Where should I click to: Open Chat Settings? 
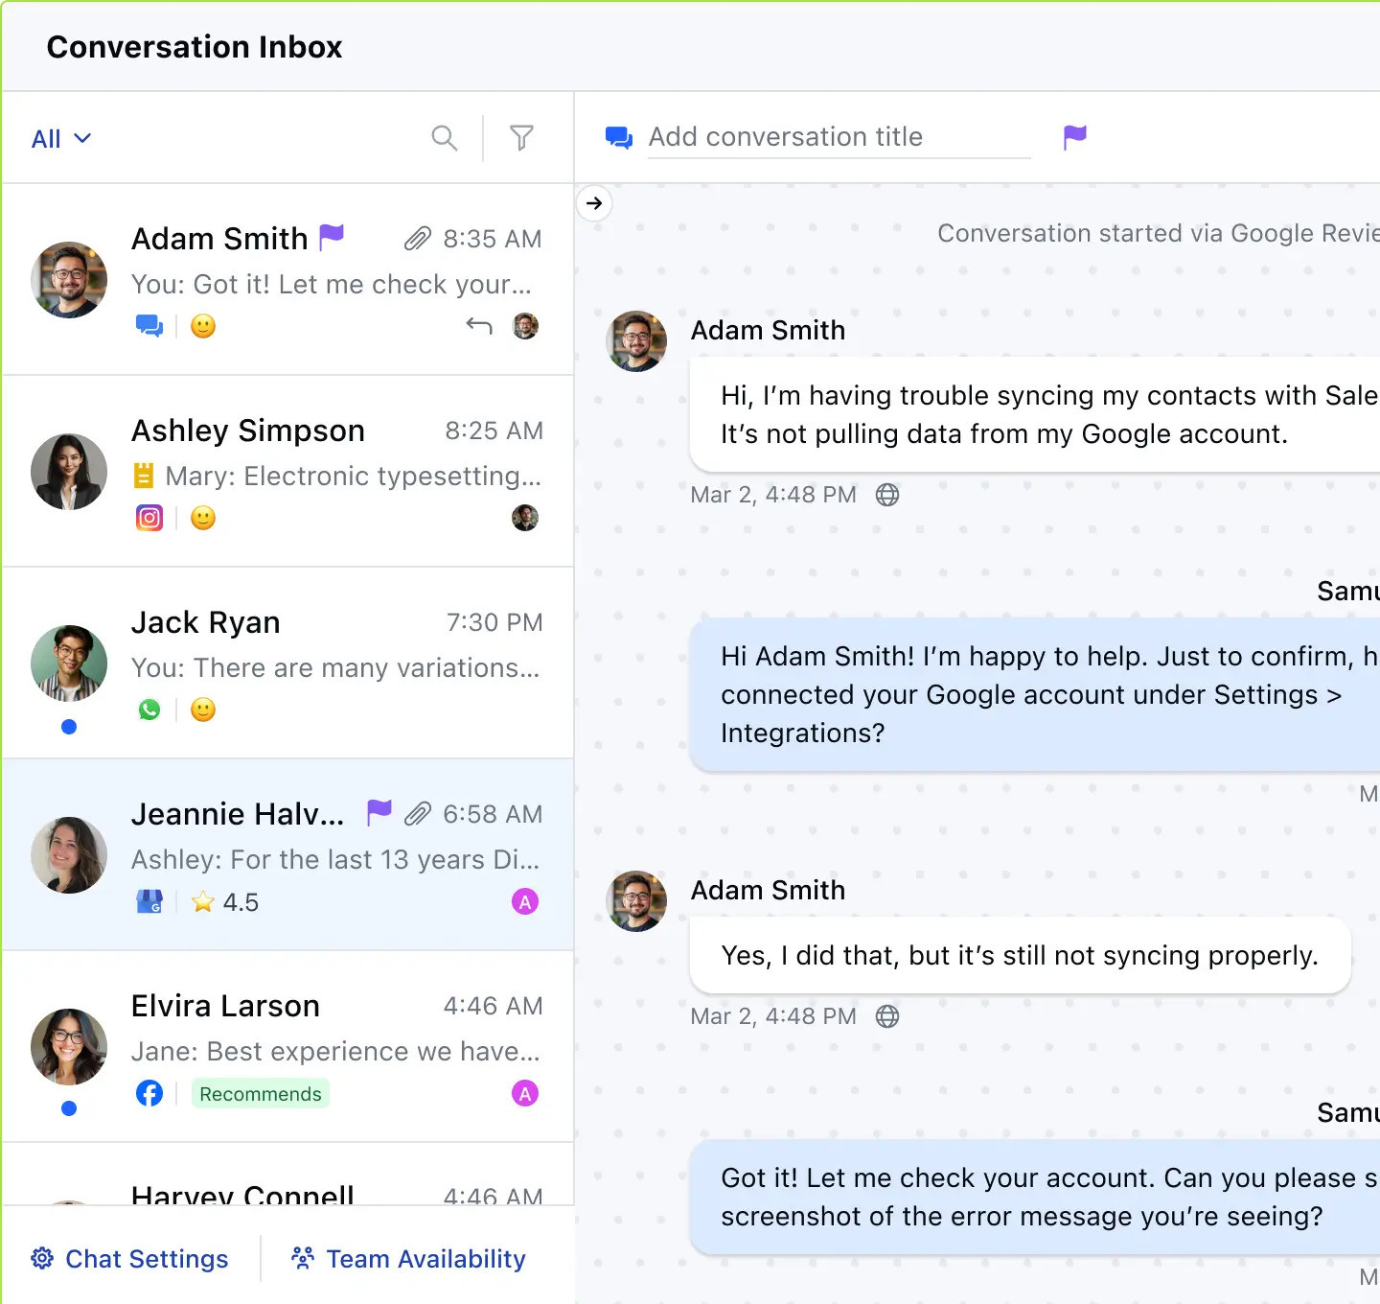(130, 1258)
